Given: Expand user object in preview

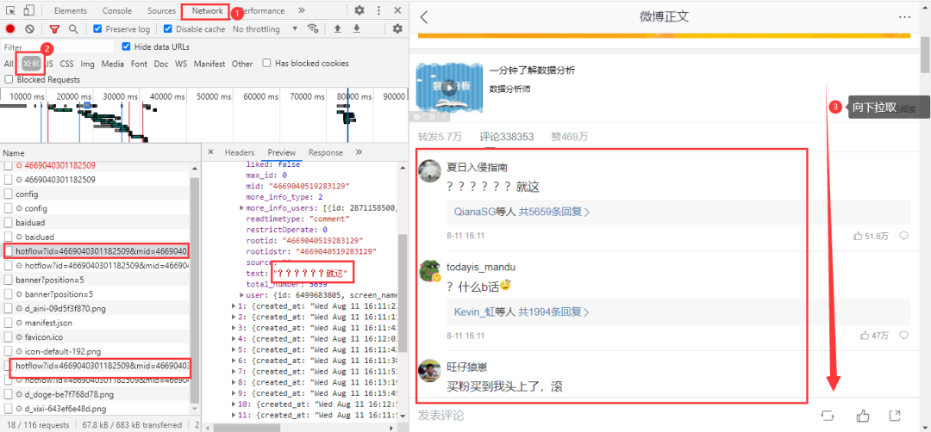Looking at the screenshot, I should (x=241, y=294).
